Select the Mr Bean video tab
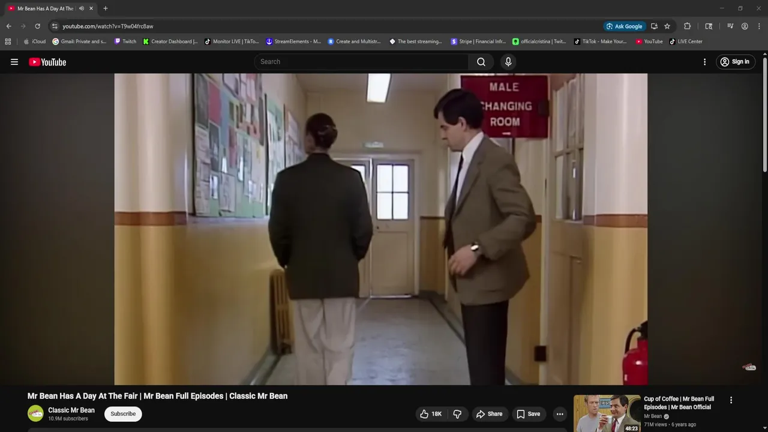 [x=46, y=8]
